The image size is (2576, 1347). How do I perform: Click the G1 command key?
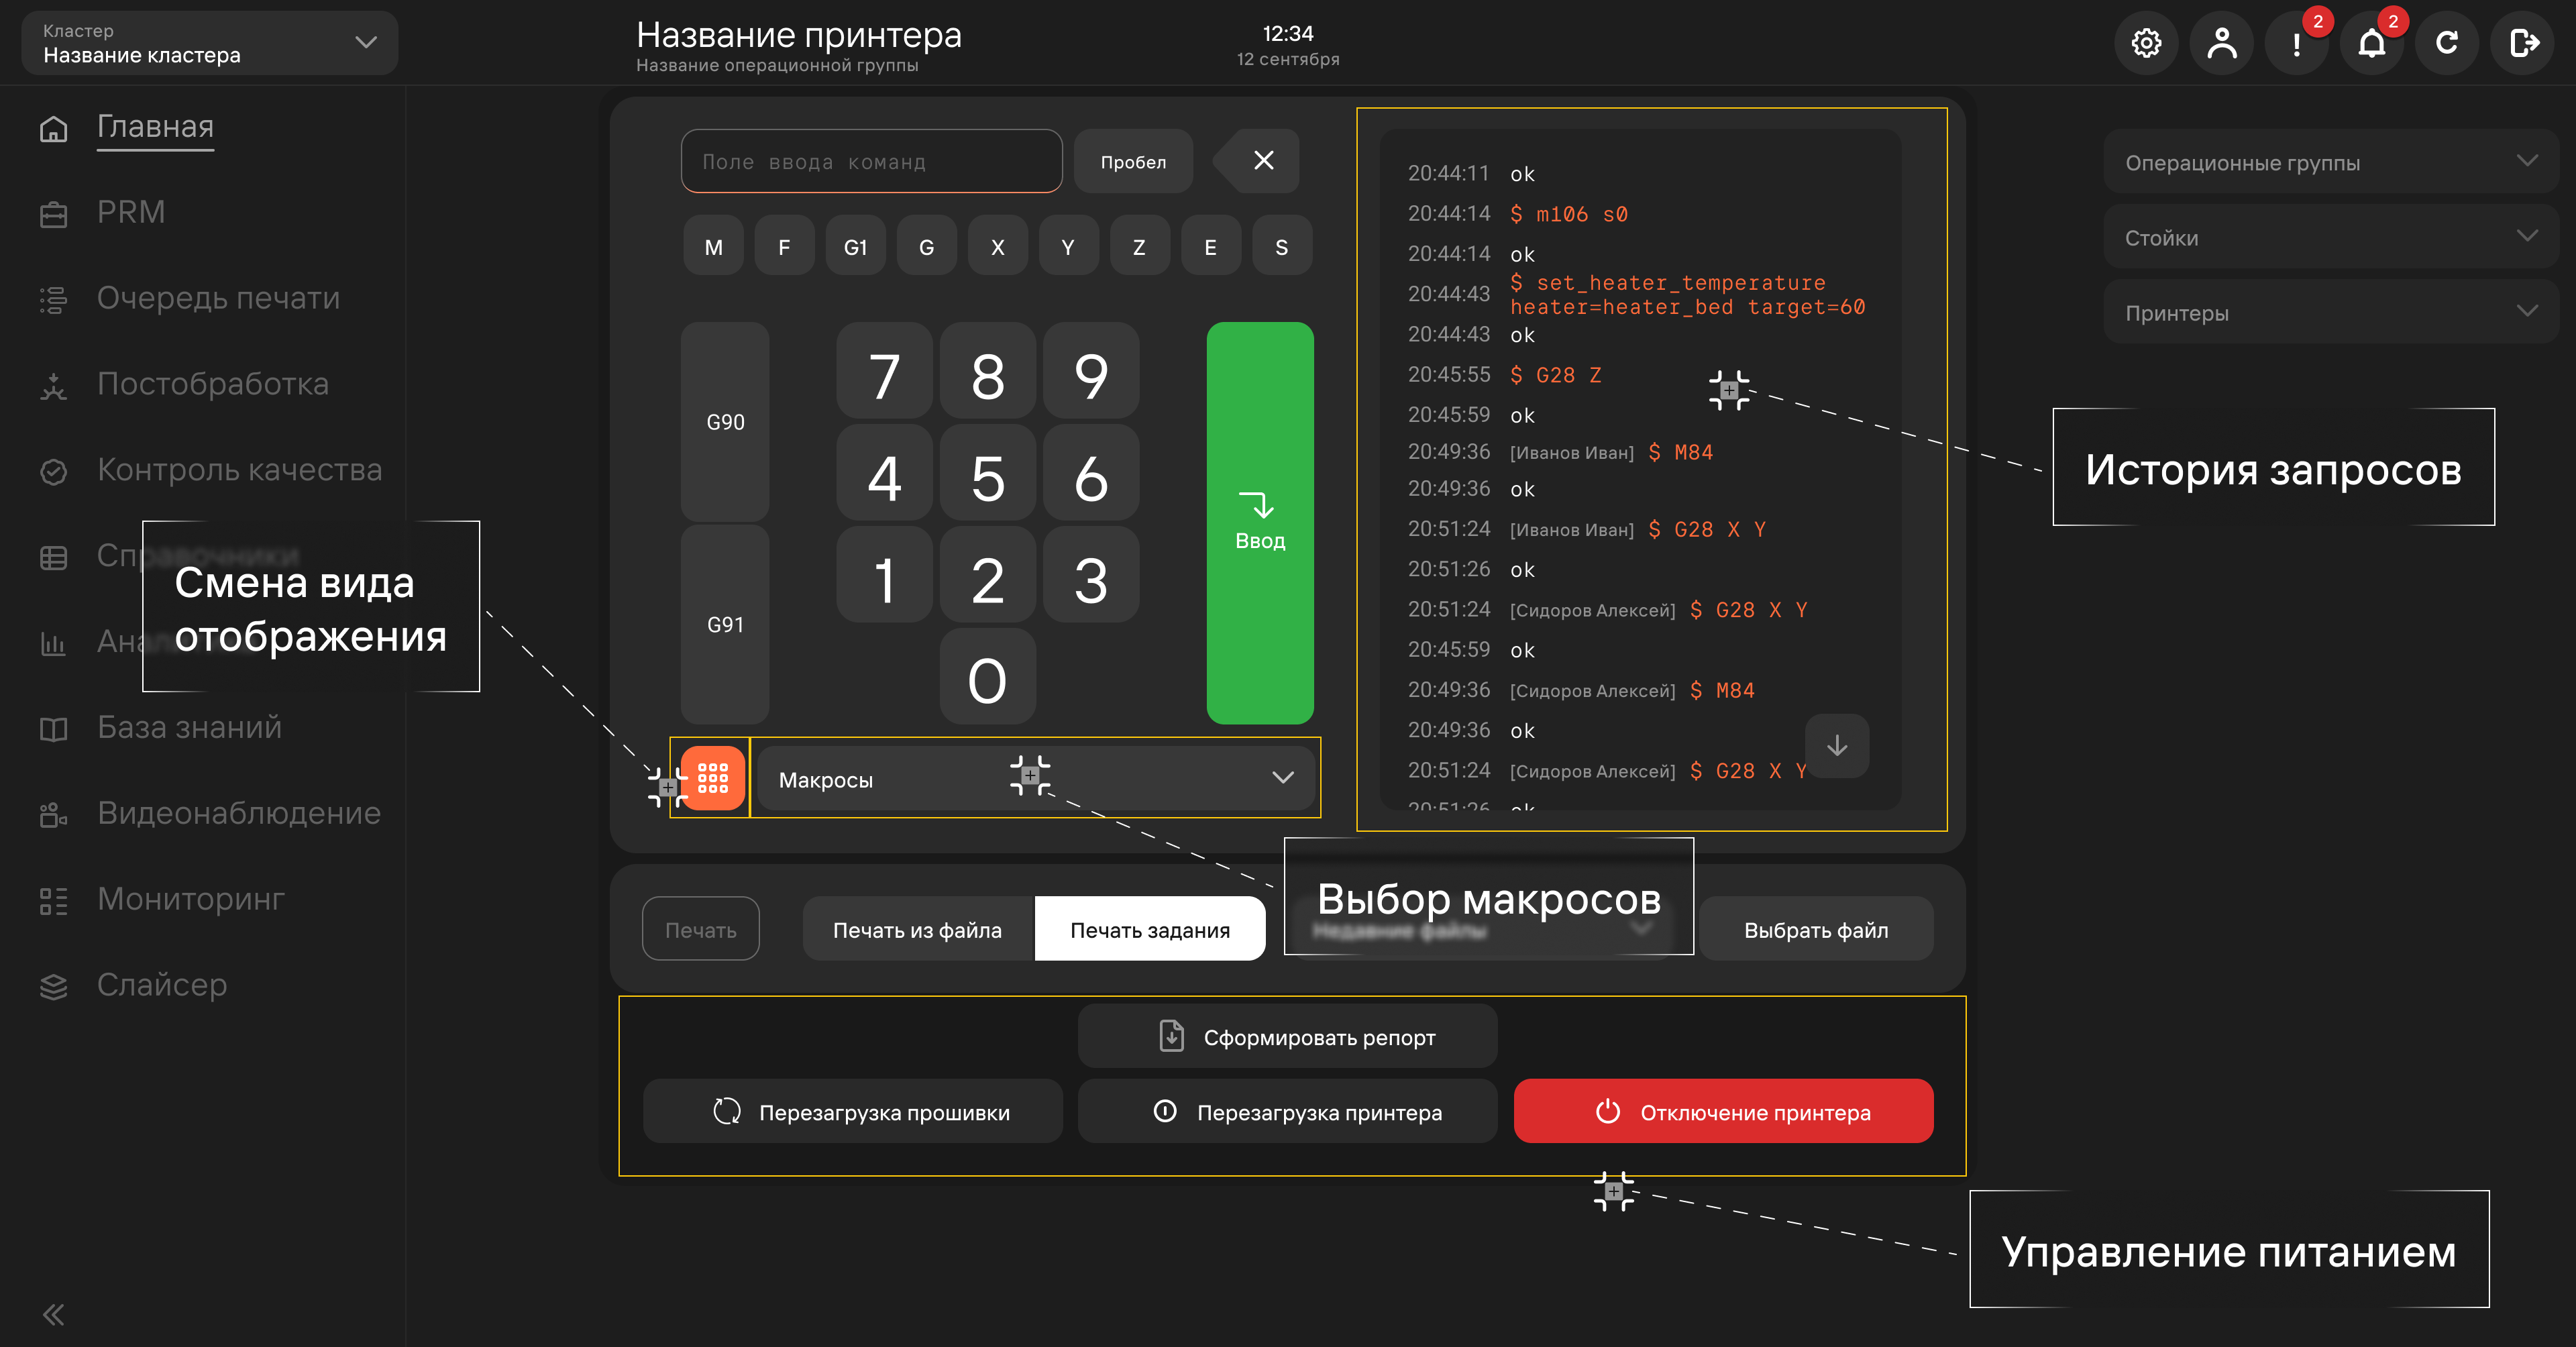tap(855, 246)
